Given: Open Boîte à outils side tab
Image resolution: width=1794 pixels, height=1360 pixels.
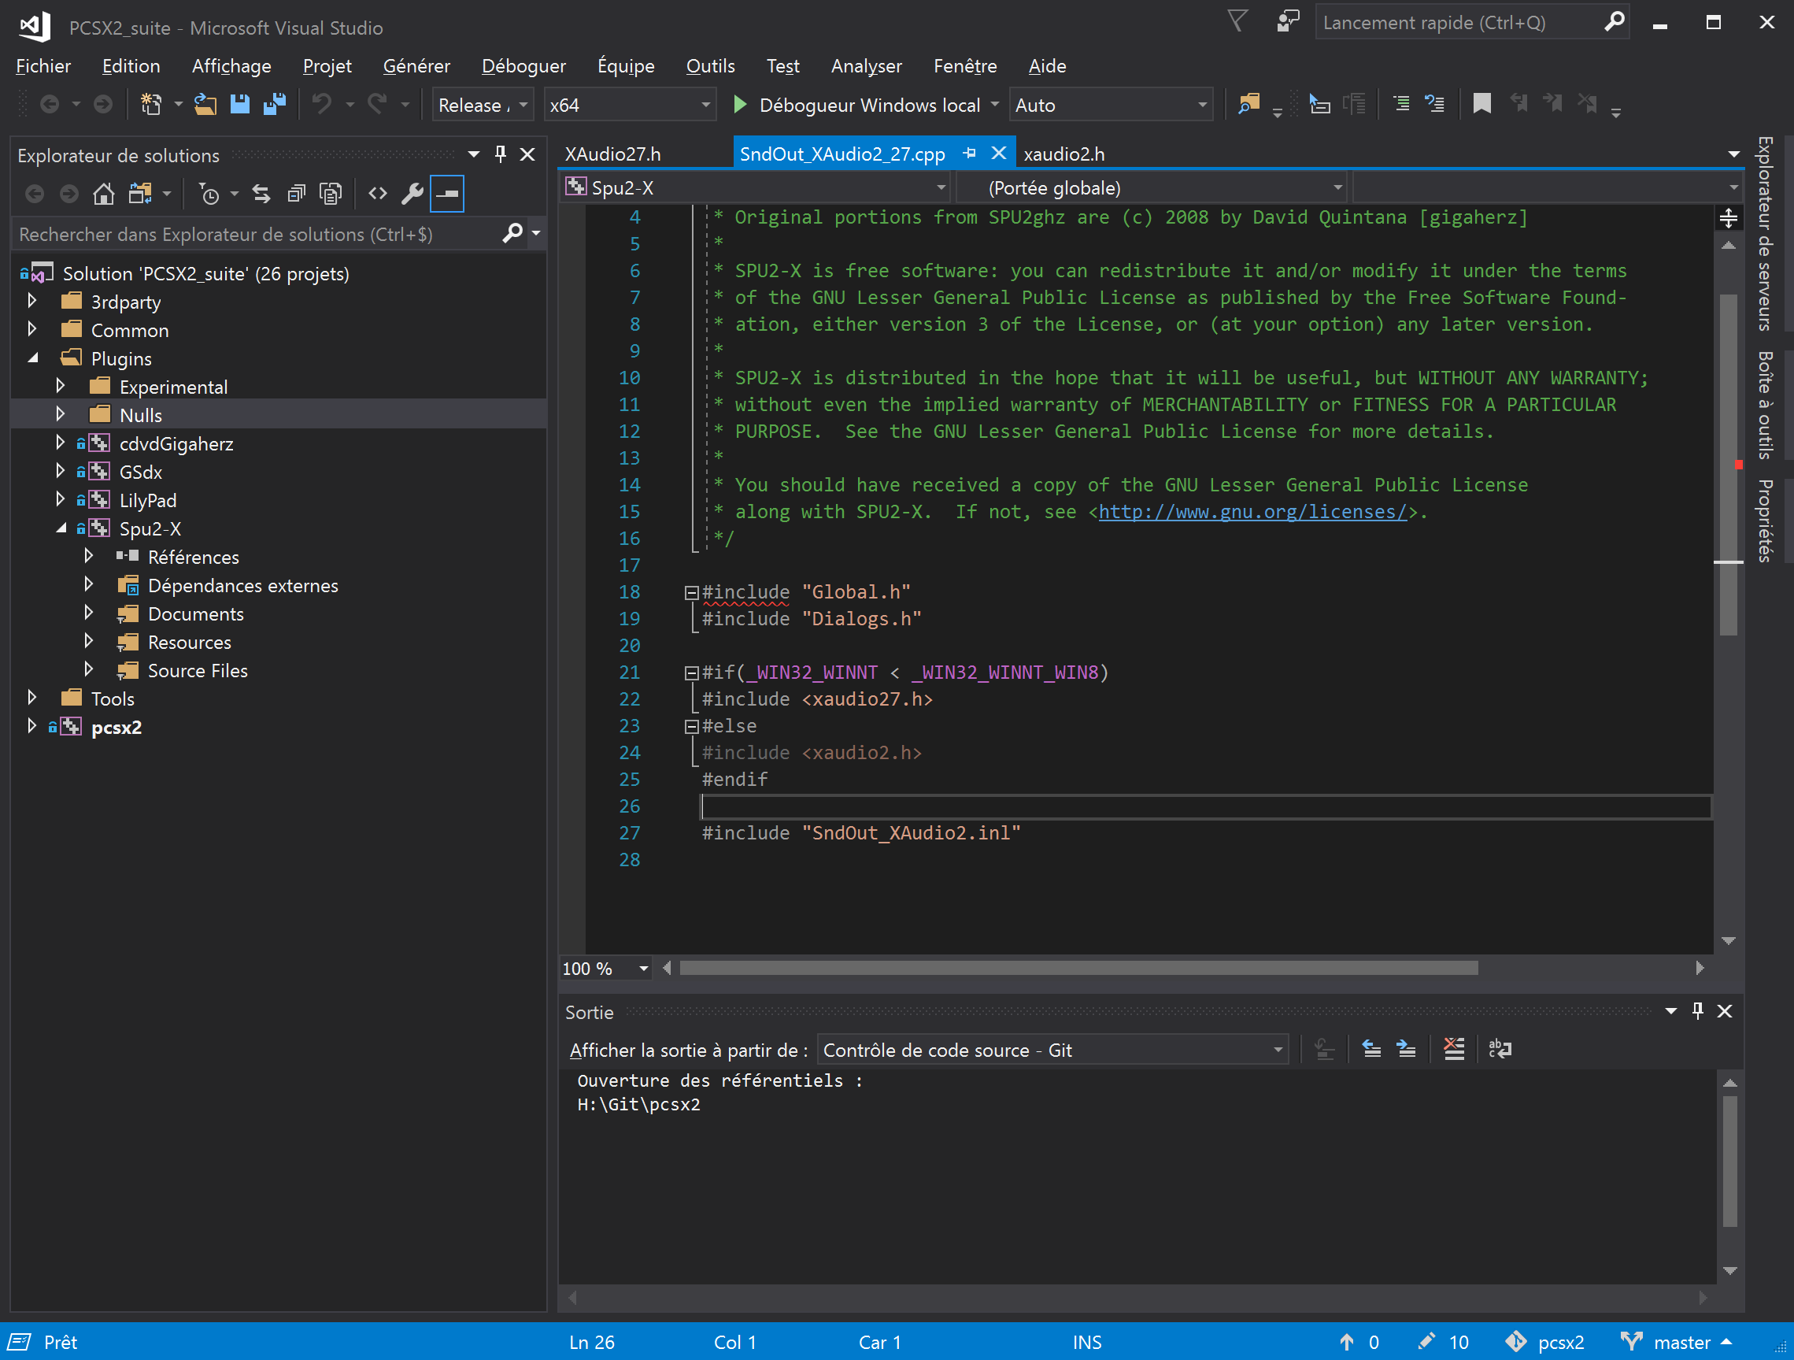Looking at the screenshot, I should click(1764, 405).
